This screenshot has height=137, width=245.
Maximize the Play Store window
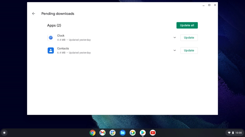[x=209, y=5]
